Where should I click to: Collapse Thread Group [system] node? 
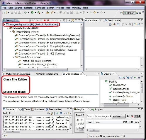pyautogui.click(x=11, y=32)
